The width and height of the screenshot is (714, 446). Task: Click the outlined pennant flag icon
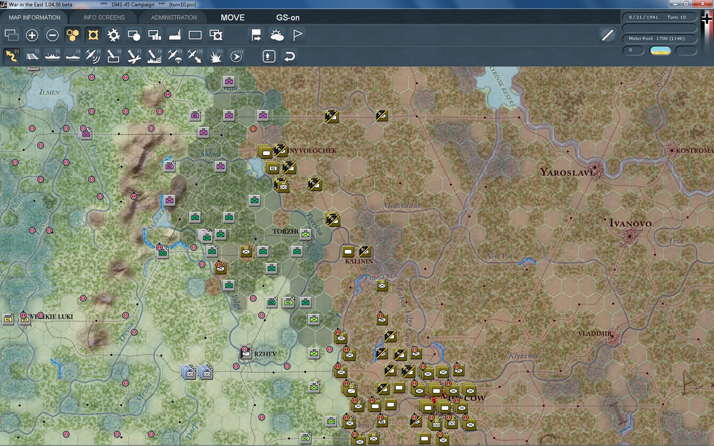point(297,35)
